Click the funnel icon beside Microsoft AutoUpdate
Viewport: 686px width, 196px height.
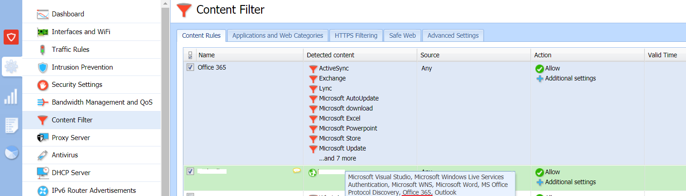coord(313,99)
